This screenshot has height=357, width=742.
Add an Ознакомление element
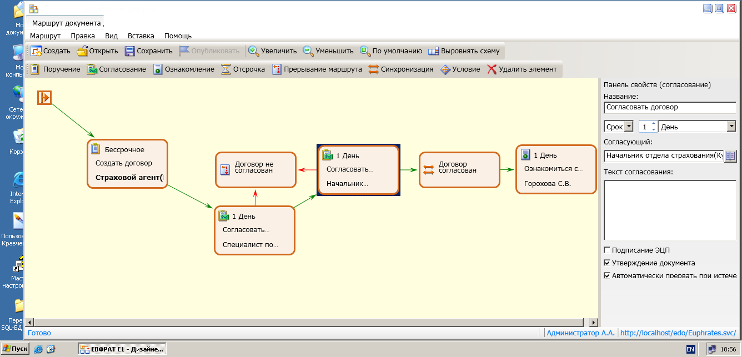[x=184, y=69]
